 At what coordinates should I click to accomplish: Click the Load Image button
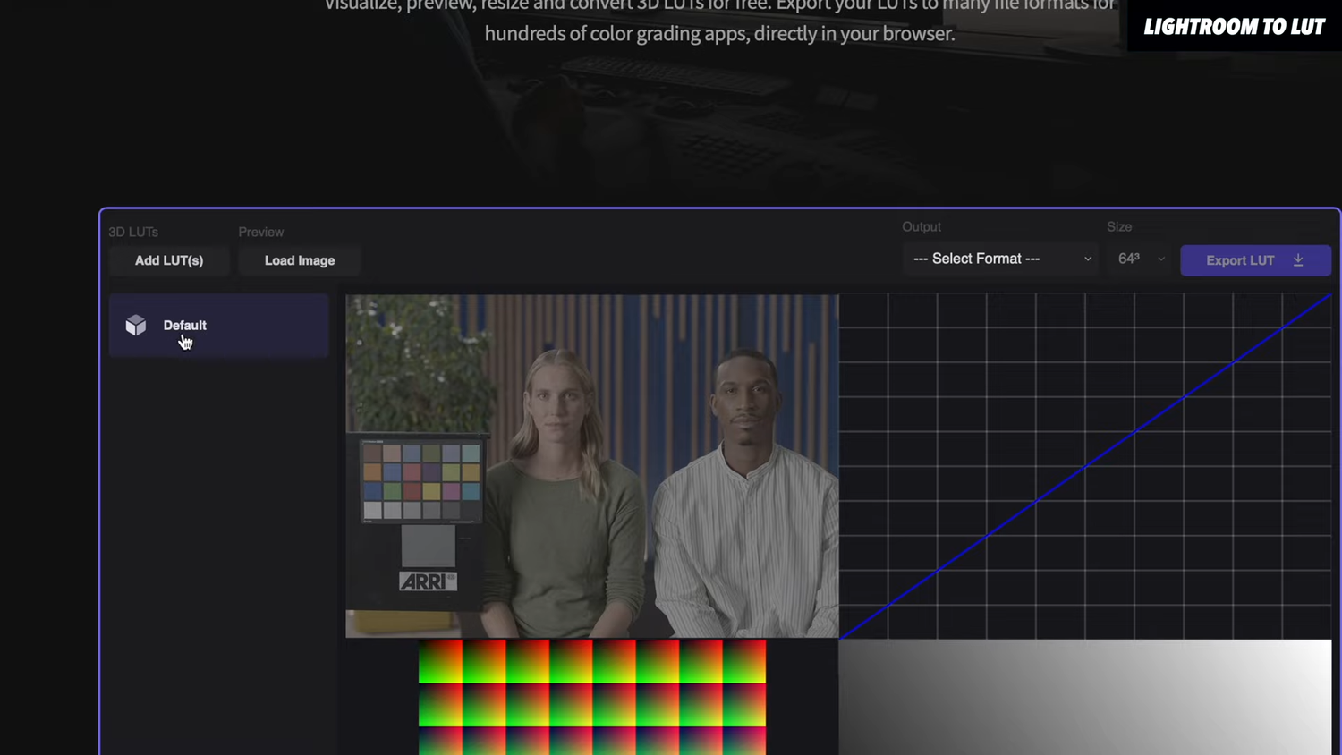click(299, 260)
